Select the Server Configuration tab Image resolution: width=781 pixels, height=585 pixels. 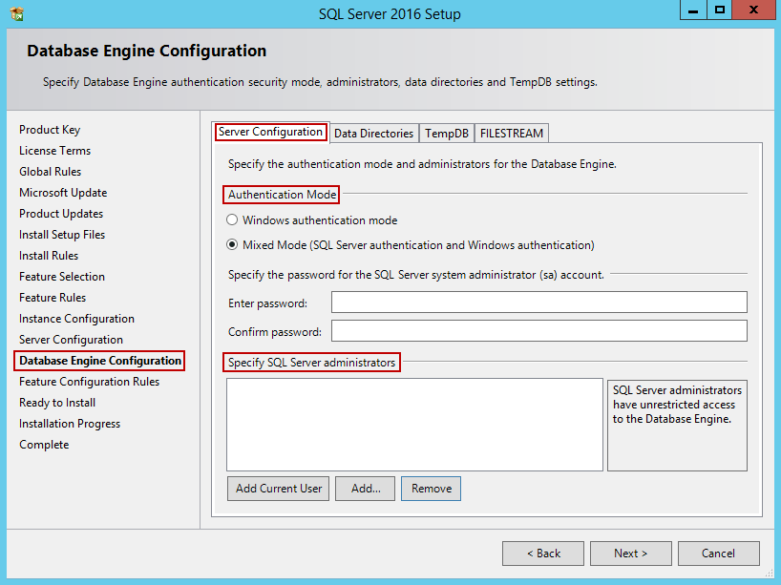coord(270,132)
